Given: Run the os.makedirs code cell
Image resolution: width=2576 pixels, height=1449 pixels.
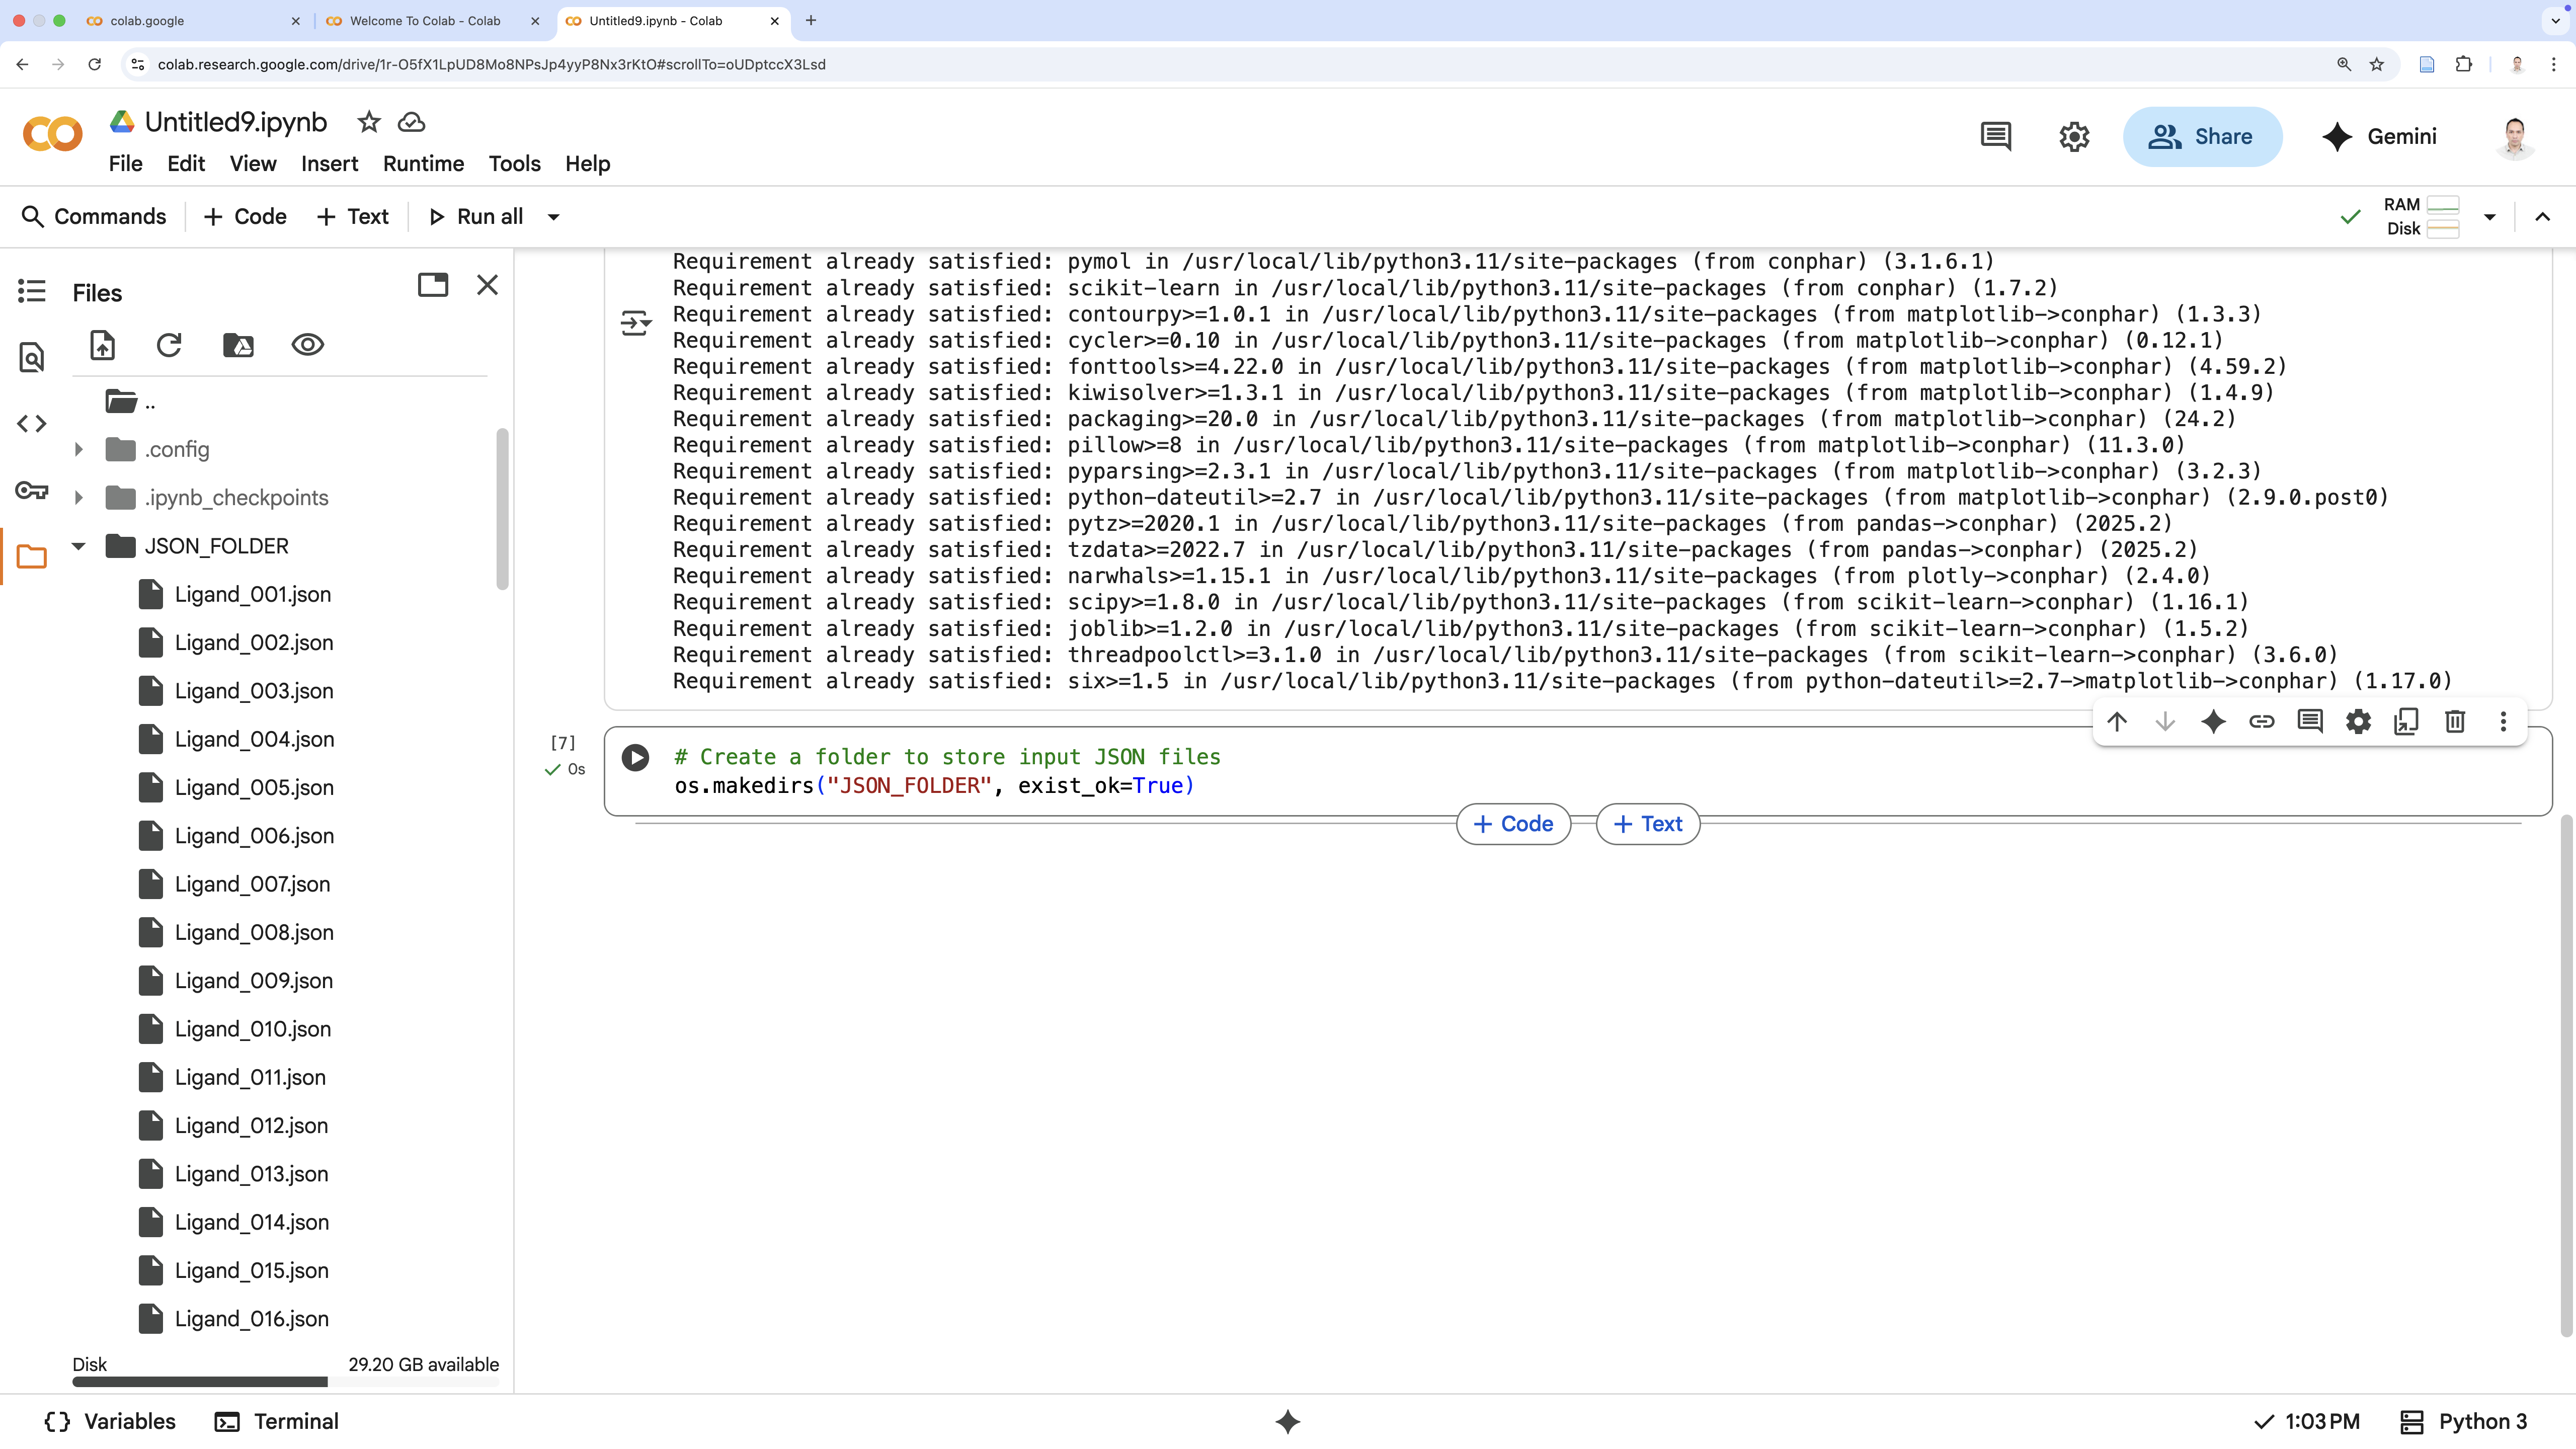Looking at the screenshot, I should click(x=635, y=757).
